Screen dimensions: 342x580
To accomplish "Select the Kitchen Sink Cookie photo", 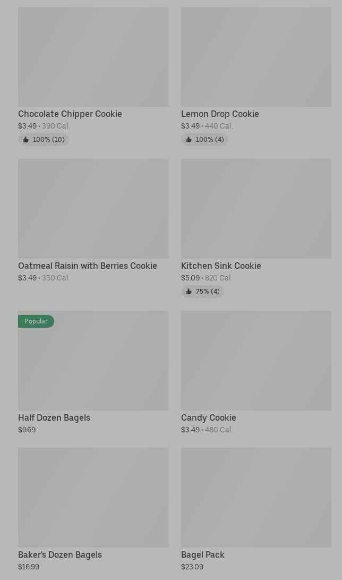I will point(256,209).
